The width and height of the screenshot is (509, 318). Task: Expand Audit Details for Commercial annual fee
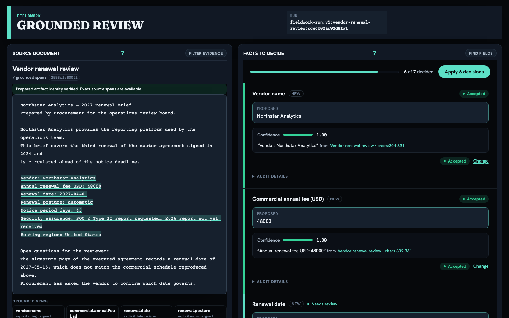pos(270,282)
